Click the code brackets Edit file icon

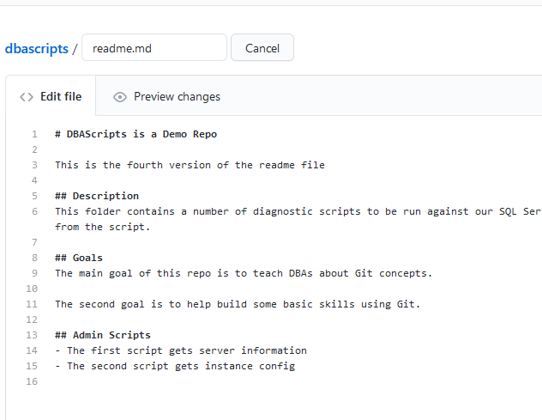coord(27,97)
